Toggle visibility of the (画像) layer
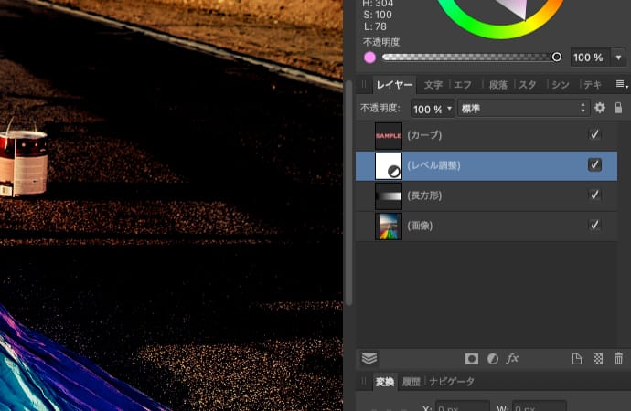 point(594,225)
